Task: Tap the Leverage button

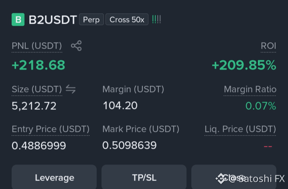Action: click(x=54, y=177)
